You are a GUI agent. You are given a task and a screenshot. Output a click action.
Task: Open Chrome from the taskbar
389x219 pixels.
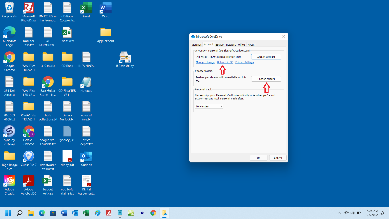[153, 213]
